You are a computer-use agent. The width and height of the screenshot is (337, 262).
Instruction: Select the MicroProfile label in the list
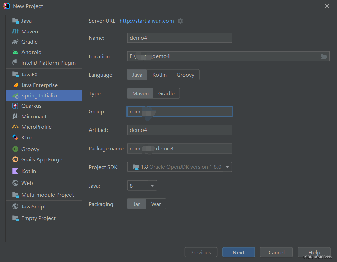pyautogui.click(x=37, y=127)
